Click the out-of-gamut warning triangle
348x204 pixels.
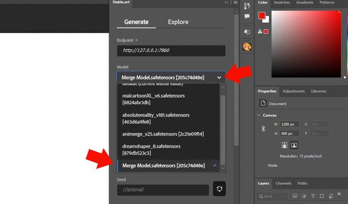(x=260, y=31)
